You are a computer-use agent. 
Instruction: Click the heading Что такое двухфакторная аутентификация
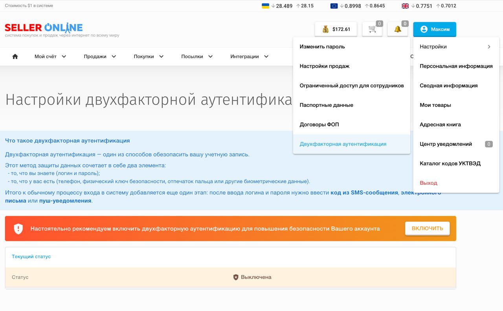coord(68,140)
